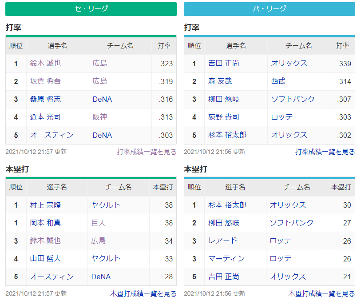The image size is (361, 301).
Task: Click DeNA team link in 桑原 将志 row
Action: click(102, 99)
